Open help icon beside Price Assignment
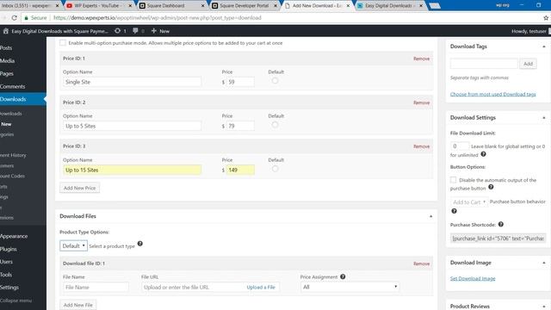Viewport: 551px width, 310px height. 343,276
